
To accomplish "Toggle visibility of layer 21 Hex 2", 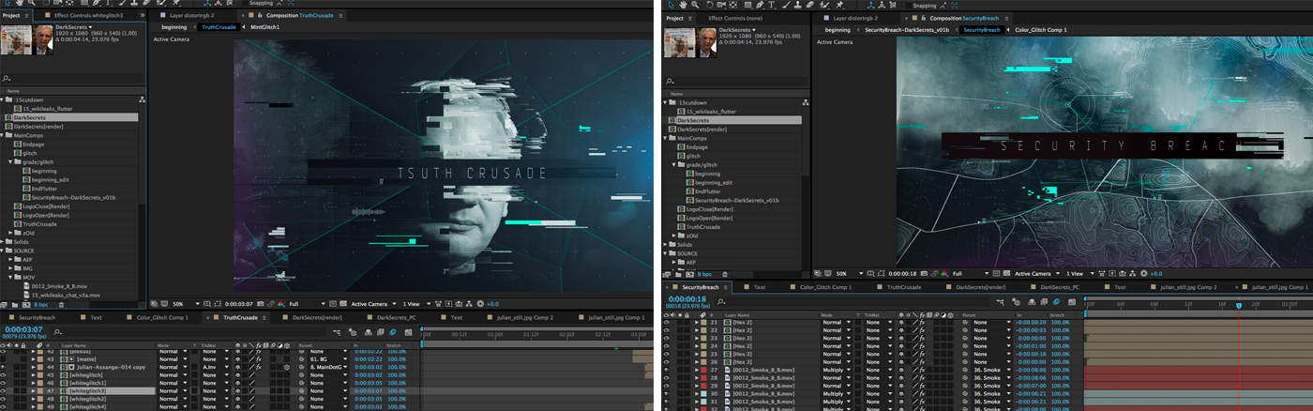I will pos(667,323).
